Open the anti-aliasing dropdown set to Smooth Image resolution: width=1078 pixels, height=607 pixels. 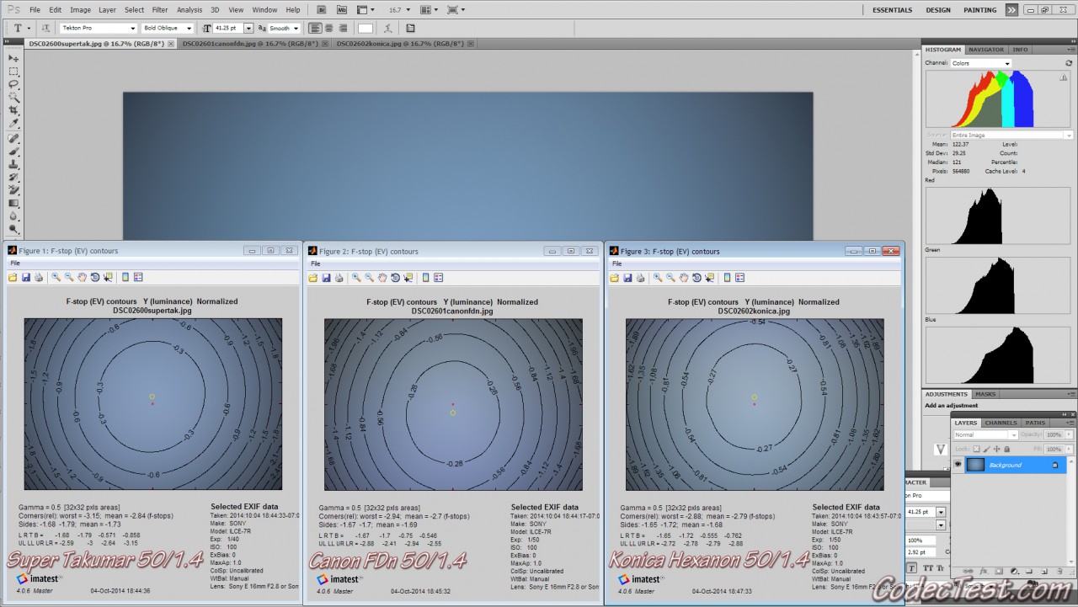tap(285, 28)
